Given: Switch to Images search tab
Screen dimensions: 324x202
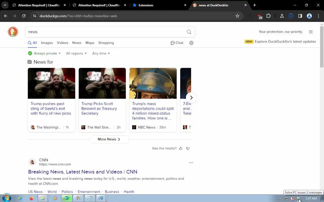Looking at the screenshot, I should [x=47, y=43].
